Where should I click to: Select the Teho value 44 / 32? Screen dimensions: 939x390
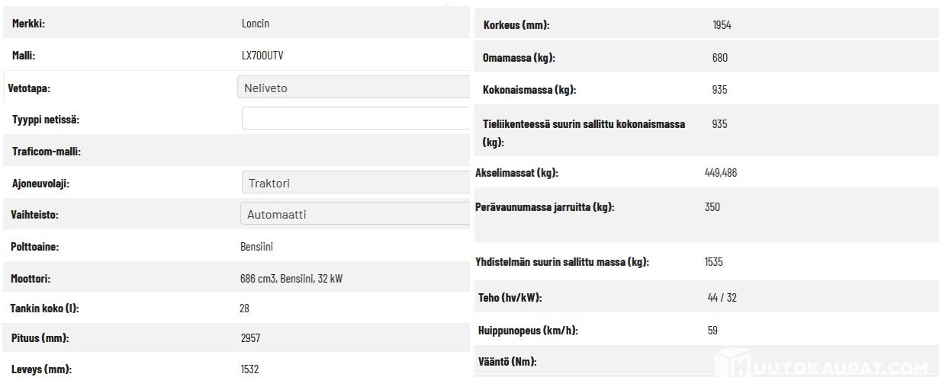tap(722, 298)
